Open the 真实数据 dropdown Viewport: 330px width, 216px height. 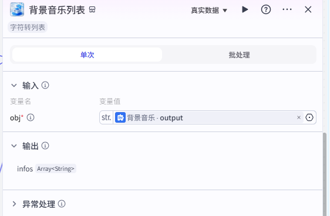click(x=209, y=11)
